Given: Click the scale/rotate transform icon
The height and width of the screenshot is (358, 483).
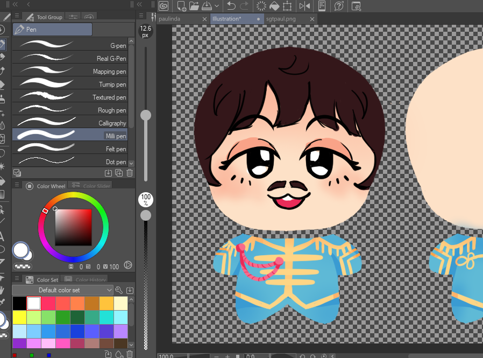Looking at the screenshot, I should point(287,6).
